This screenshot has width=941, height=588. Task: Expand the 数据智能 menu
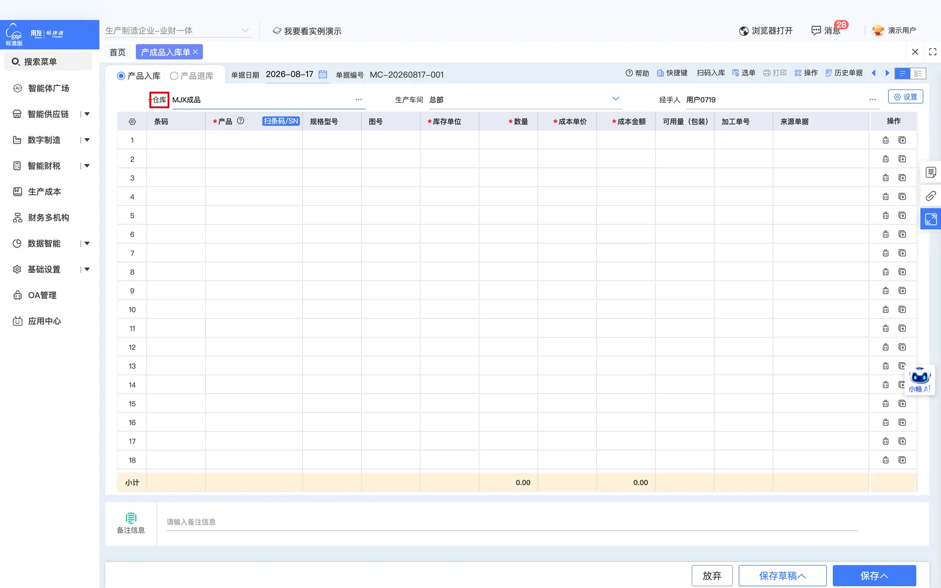tap(87, 243)
